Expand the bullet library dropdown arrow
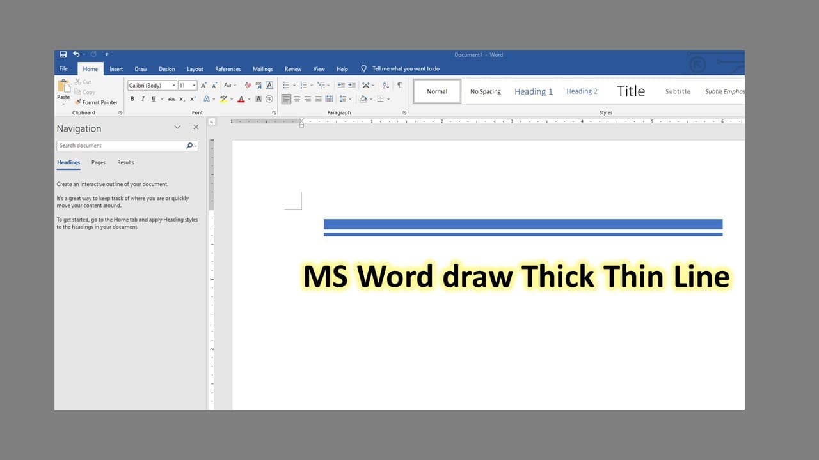819x460 pixels. tap(294, 85)
